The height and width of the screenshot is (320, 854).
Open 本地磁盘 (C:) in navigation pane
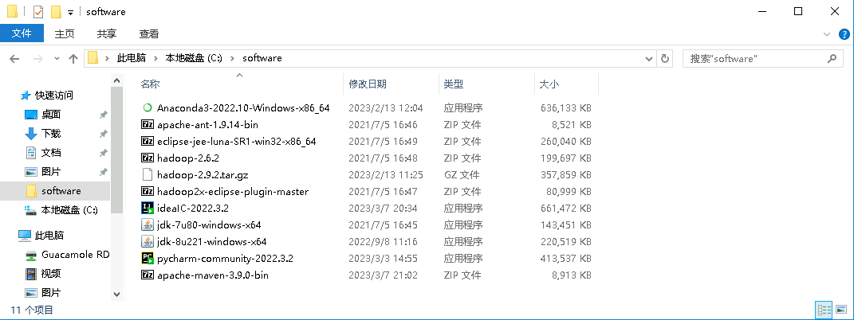[x=69, y=210]
